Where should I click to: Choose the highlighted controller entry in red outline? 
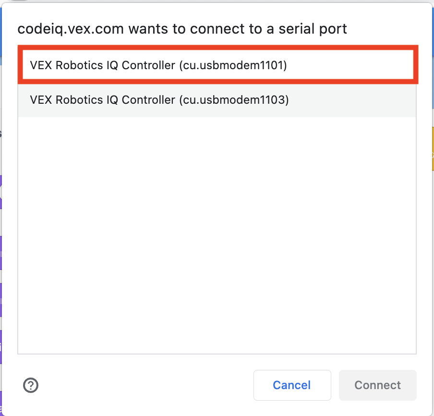click(x=158, y=65)
